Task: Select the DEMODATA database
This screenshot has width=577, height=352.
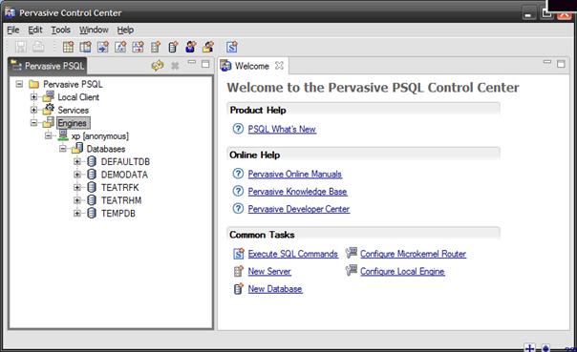Action: tap(124, 175)
